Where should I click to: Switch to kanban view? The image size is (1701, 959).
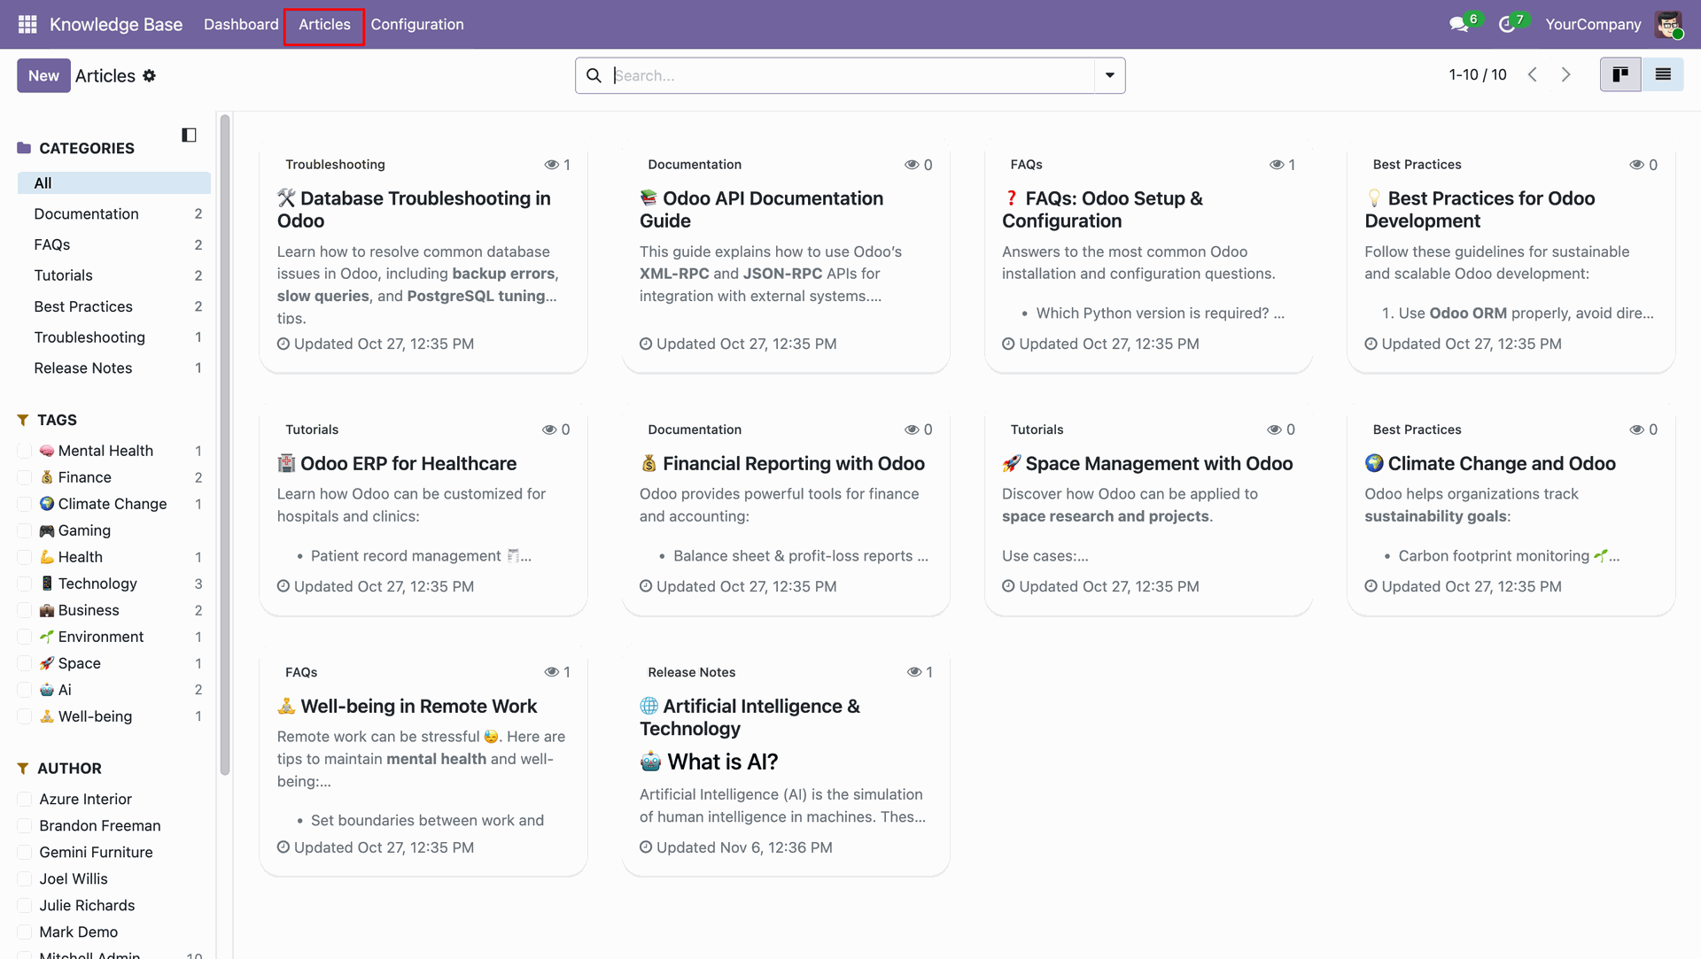(x=1620, y=75)
